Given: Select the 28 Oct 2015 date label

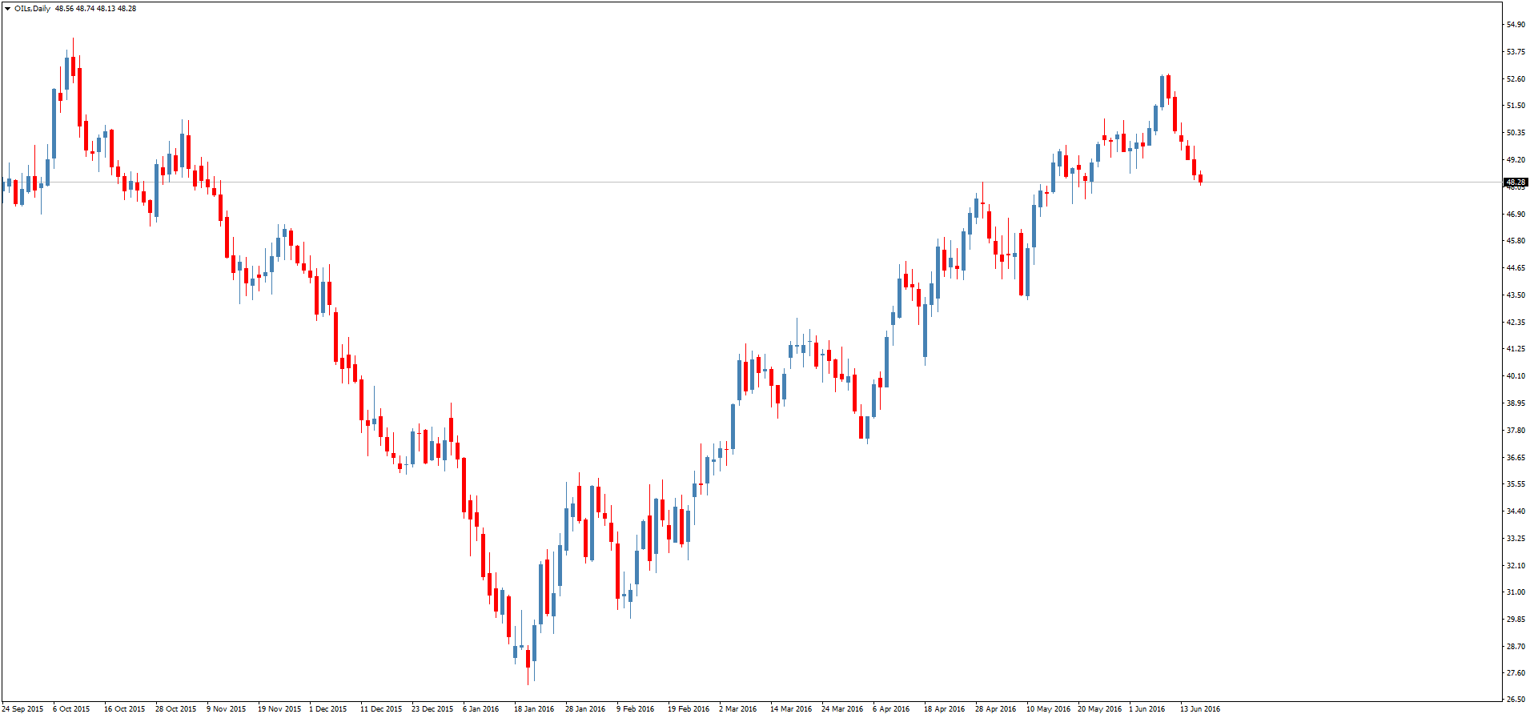Looking at the screenshot, I should (x=176, y=709).
